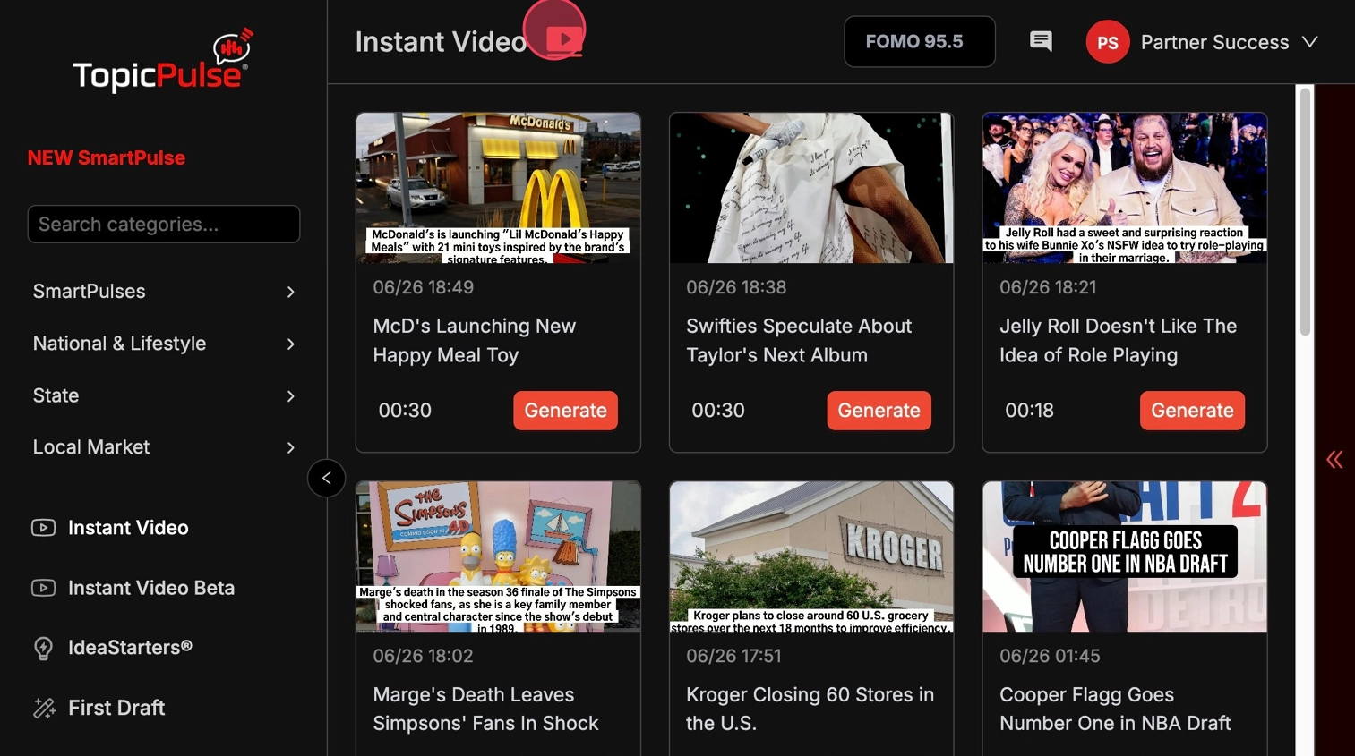Click the PS user avatar

[1108, 42]
